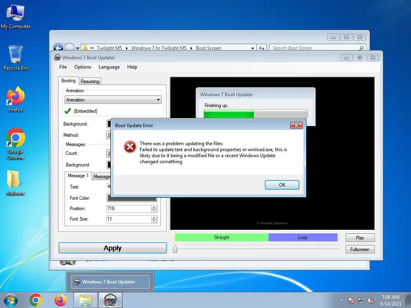Viewport: 411px width, 308px height.
Task: Open Firefox desktop shortcut
Action: (16, 99)
